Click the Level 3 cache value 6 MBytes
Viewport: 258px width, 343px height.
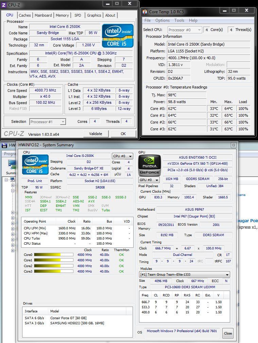(x=99, y=109)
